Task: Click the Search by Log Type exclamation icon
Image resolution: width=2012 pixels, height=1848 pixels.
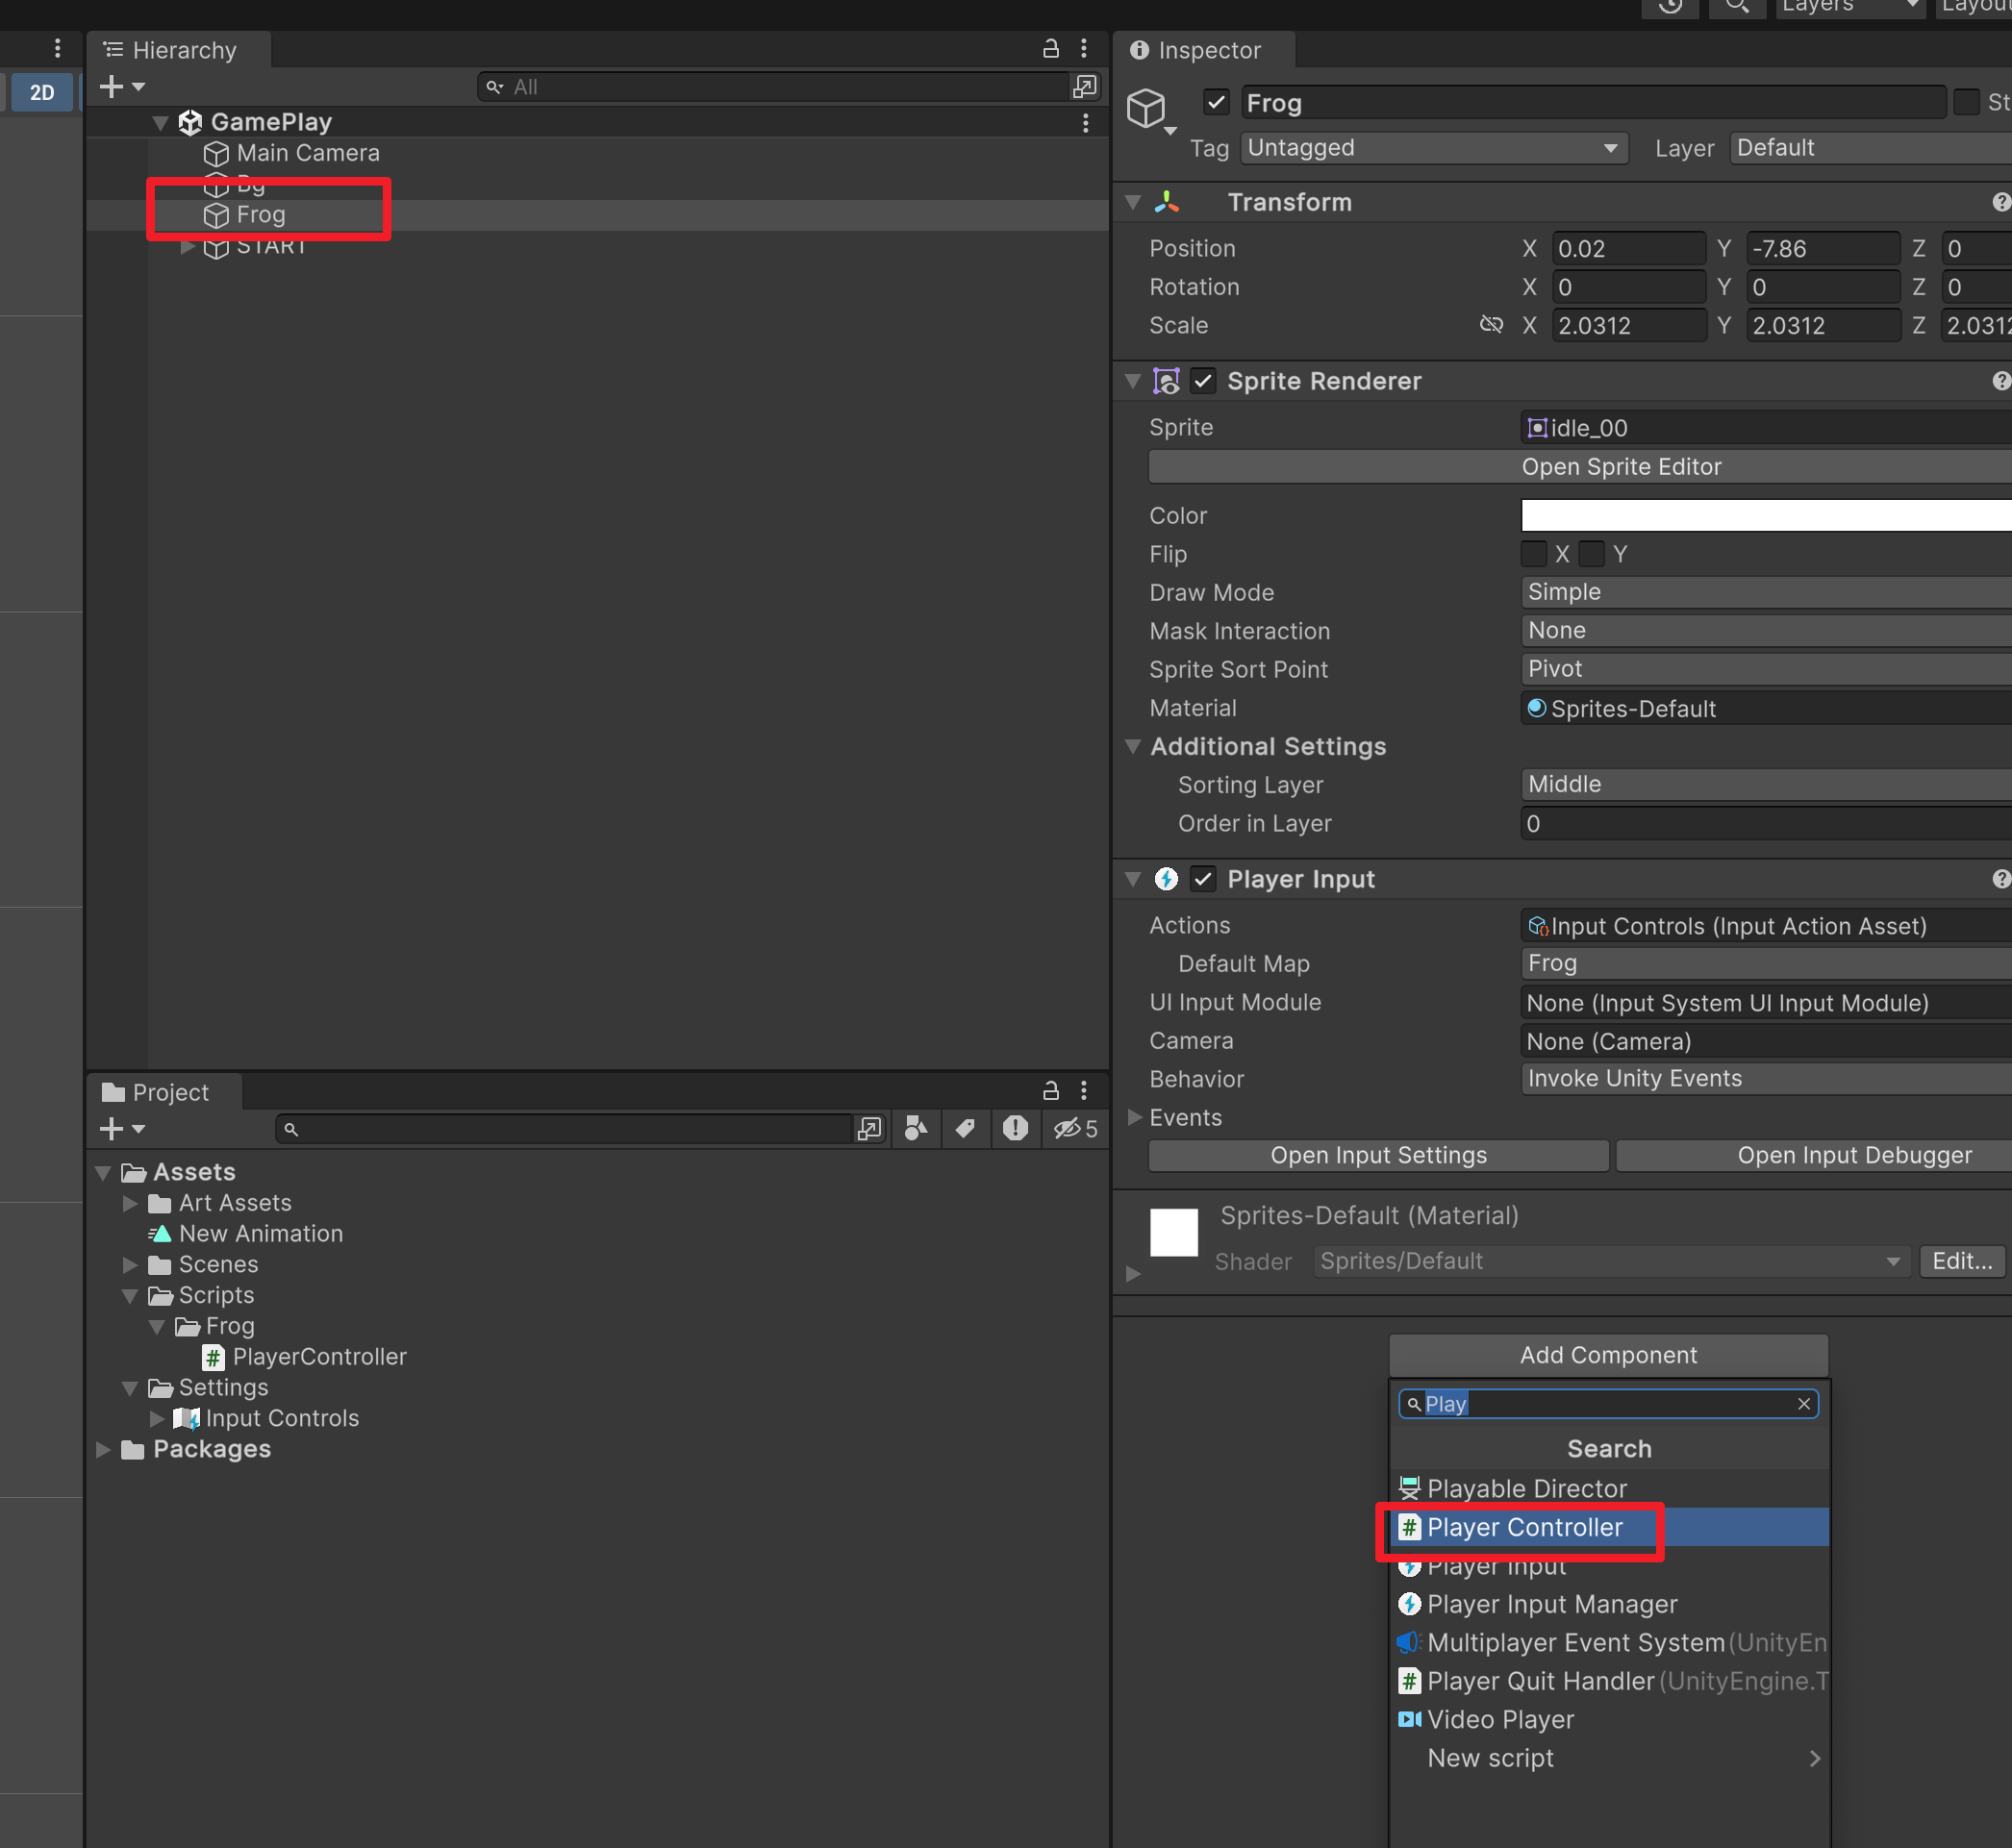Action: pos(1016,1129)
